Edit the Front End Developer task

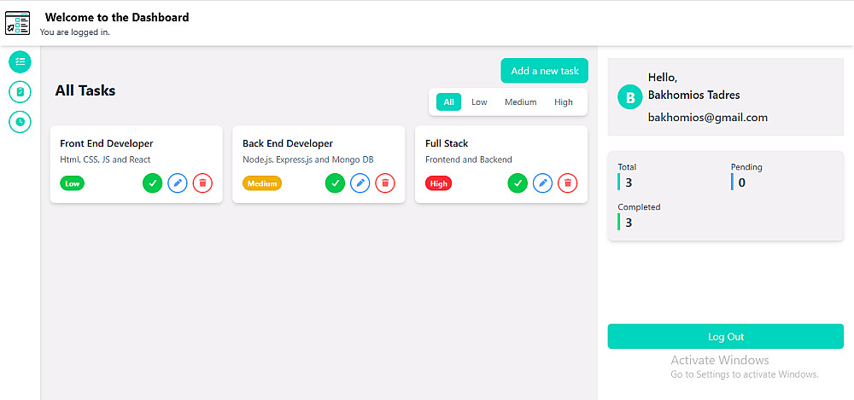point(178,183)
